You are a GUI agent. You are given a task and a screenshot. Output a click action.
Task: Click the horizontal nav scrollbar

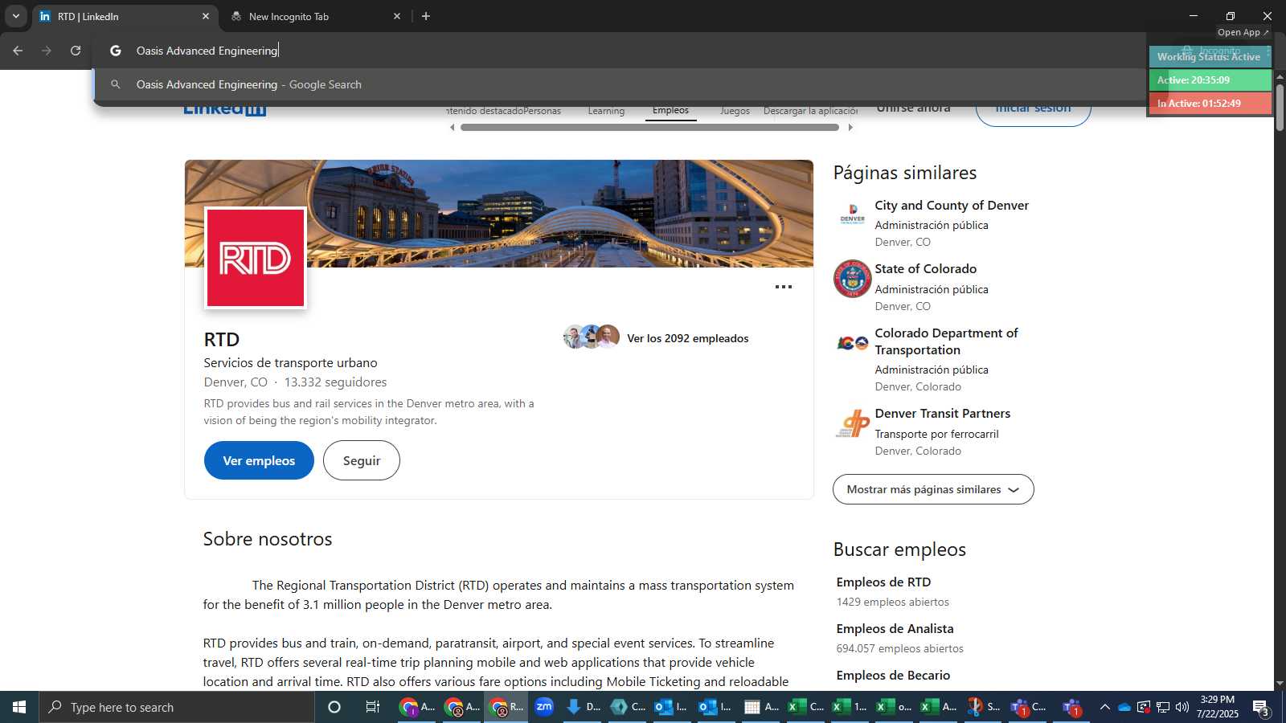tap(649, 127)
